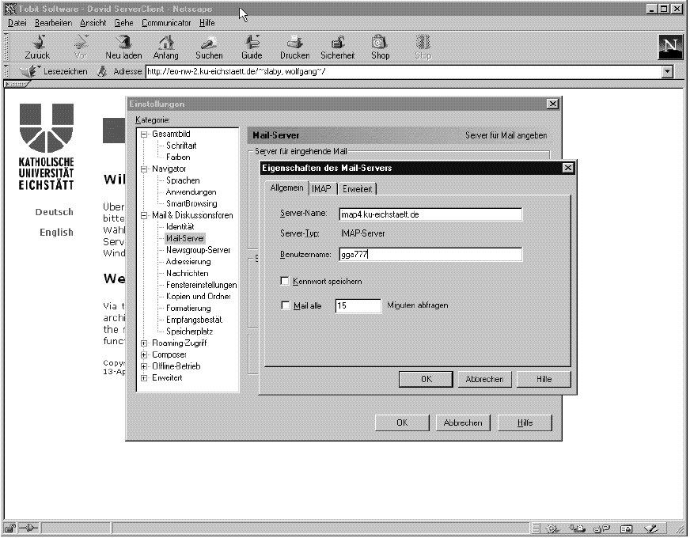Screen dimensions: 690x538
Task: Click the Drucken (print) icon
Action: [295, 42]
